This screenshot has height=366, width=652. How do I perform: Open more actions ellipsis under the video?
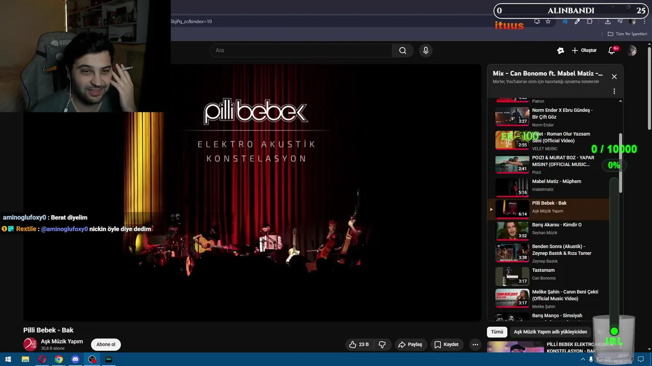475,345
